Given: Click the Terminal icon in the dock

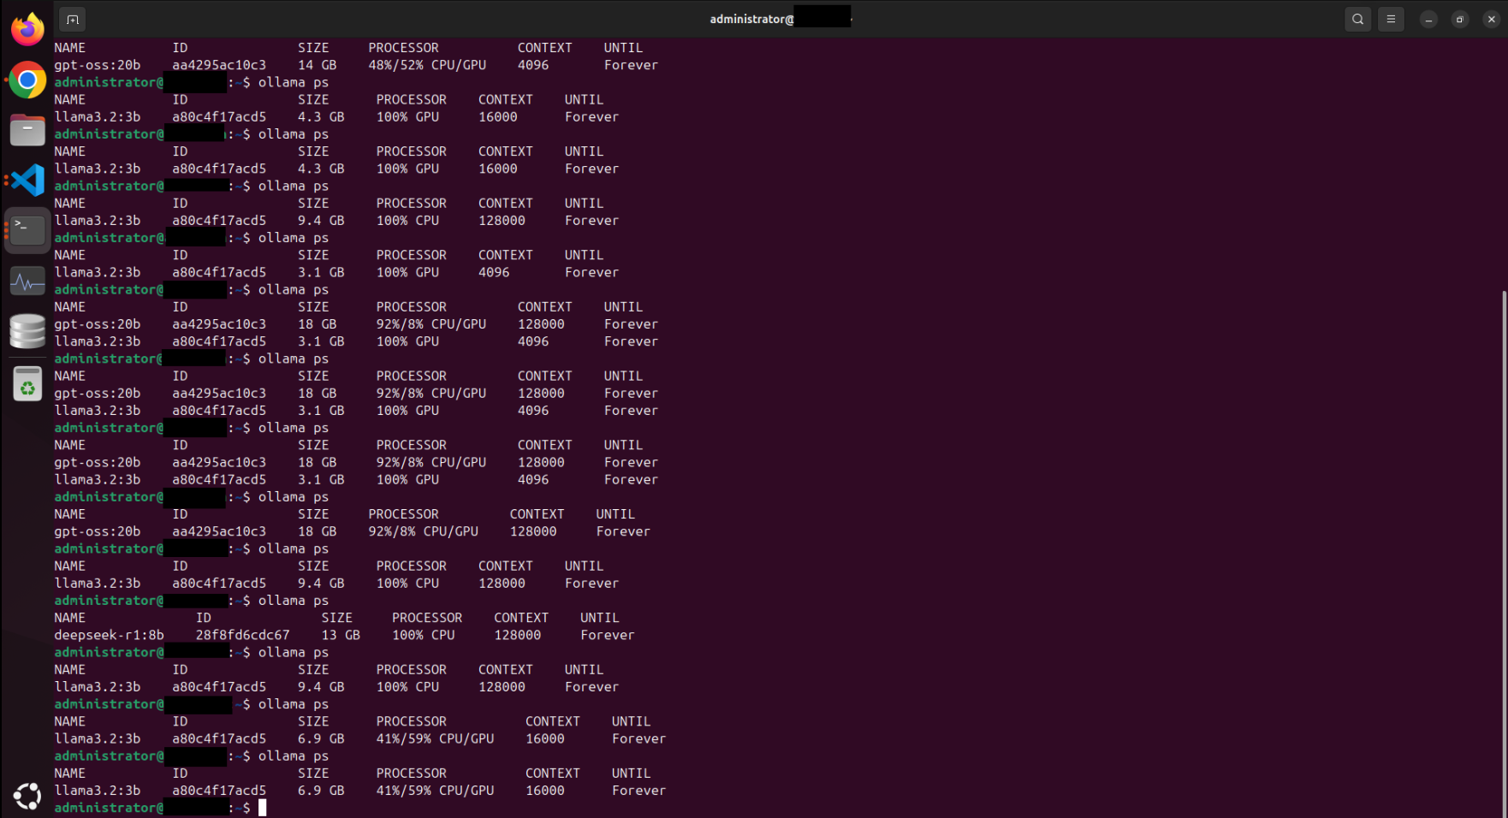Looking at the screenshot, I should [27, 230].
